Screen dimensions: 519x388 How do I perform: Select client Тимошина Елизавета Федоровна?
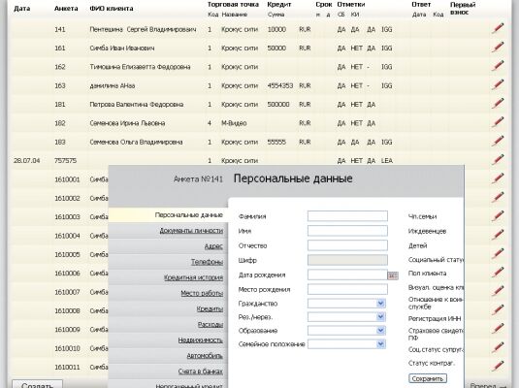140,67
